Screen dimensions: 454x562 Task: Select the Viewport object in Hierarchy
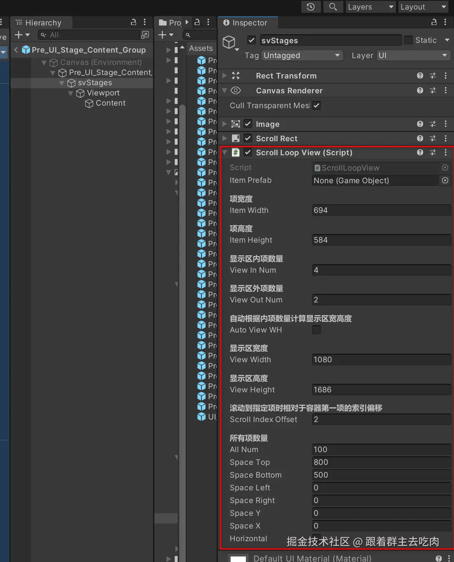coord(98,93)
